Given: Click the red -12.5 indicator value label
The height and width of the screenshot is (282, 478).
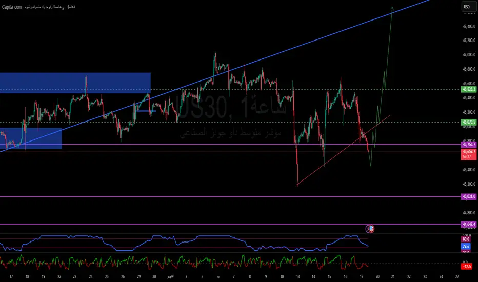Looking at the screenshot, I should click(466, 267).
